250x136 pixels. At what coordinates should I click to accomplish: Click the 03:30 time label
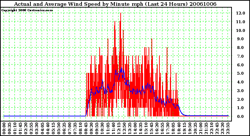37,128
